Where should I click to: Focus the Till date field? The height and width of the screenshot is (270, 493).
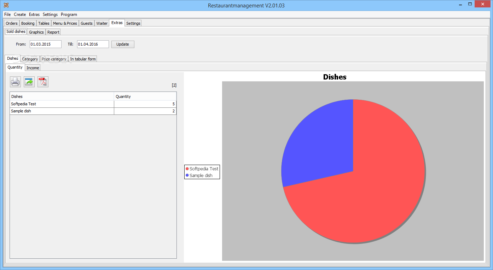pos(93,44)
